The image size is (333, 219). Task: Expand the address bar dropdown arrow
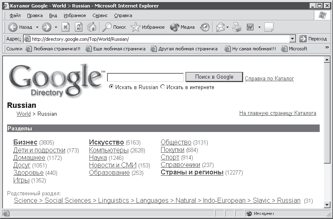(x=293, y=39)
